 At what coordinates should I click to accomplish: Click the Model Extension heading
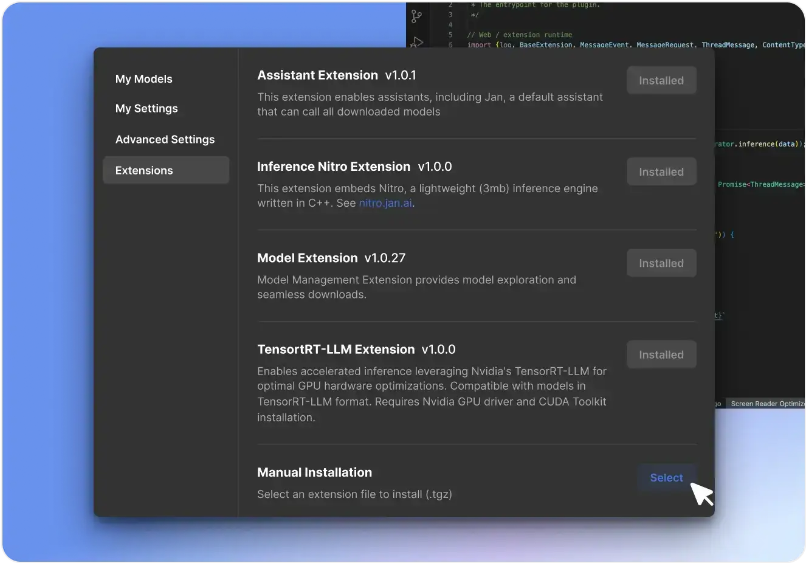307,258
